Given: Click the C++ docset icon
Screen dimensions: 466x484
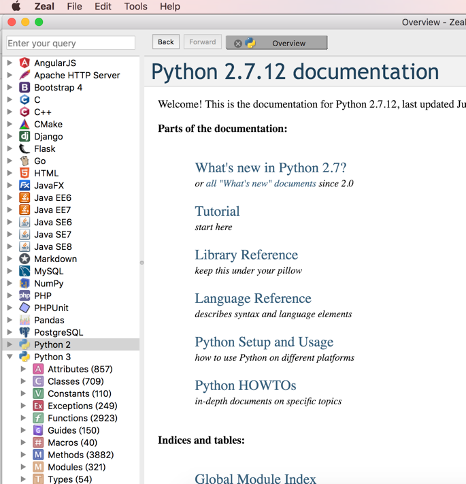Looking at the screenshot, I should click(x=24, y=112).
